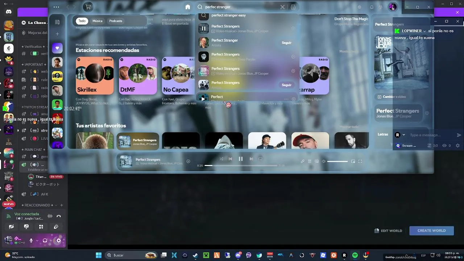
Task: Pause playback in bottom player bar
Action: pos(240,159)
